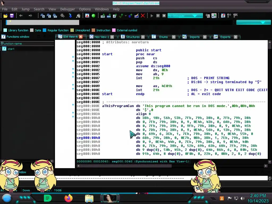This screenshot has height=204, width=272.
Task: Click the add breakpoint icon
Action: pyautogui.click(x=229, y=16)
